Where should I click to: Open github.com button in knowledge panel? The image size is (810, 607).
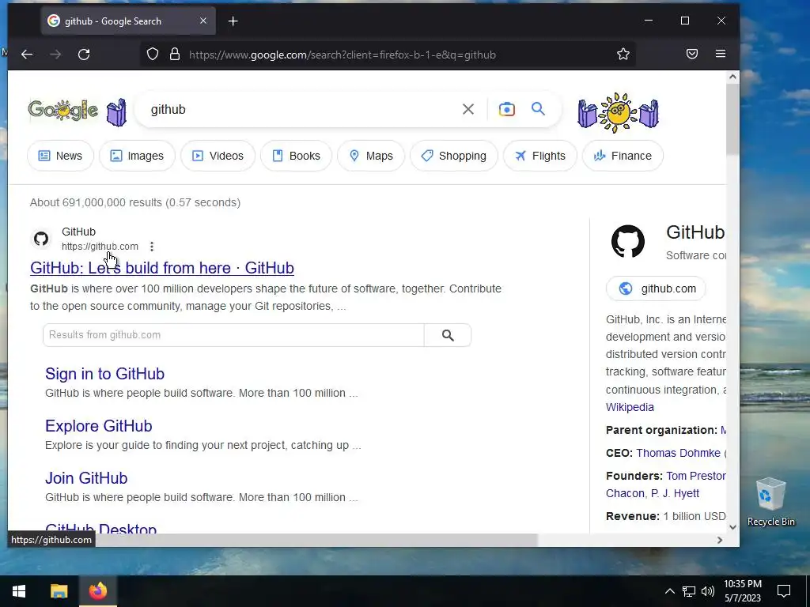pyautogui.click(x=656, y=288)
